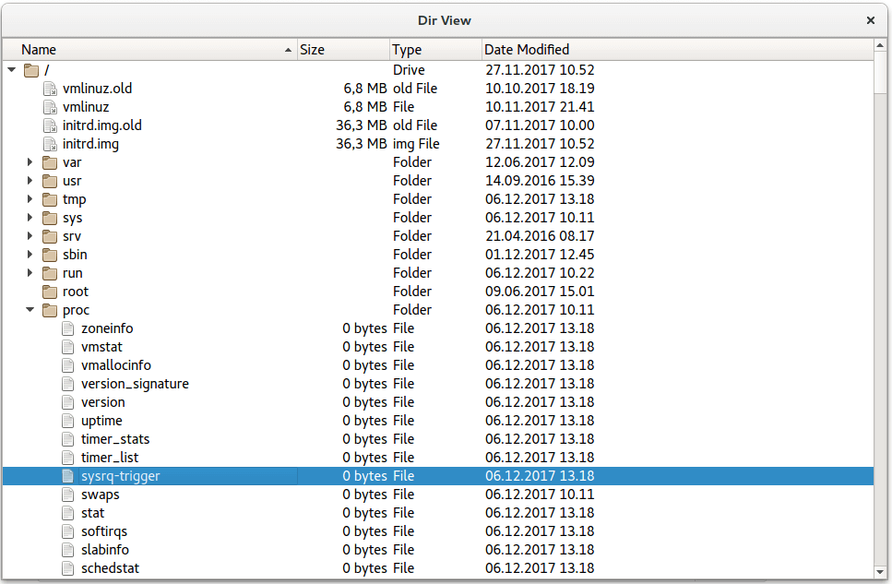The width and height of the screenshot is (892, 584).
Task: Collapse the proc folder
Action: (30, 310)
